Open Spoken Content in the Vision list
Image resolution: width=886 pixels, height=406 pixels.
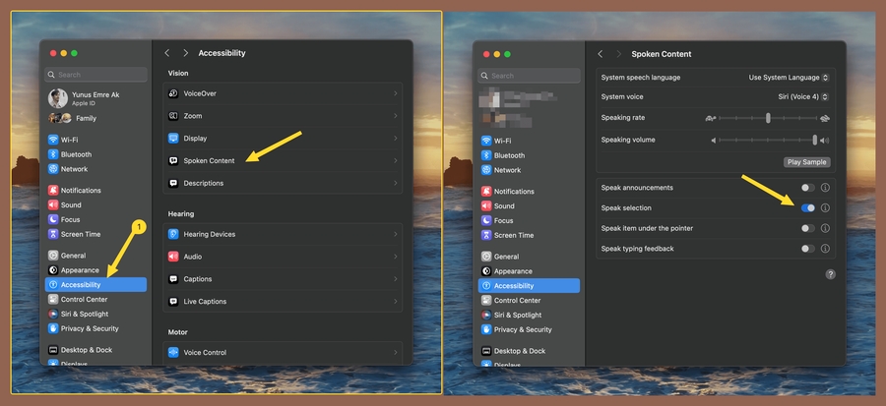209,160
